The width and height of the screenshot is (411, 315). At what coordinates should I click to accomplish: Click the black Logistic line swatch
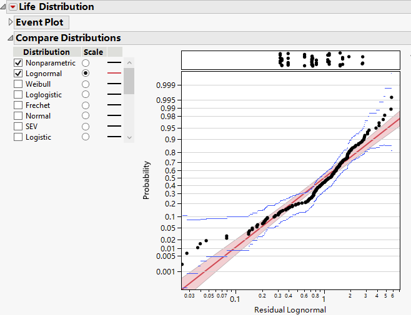click(114, 137)
